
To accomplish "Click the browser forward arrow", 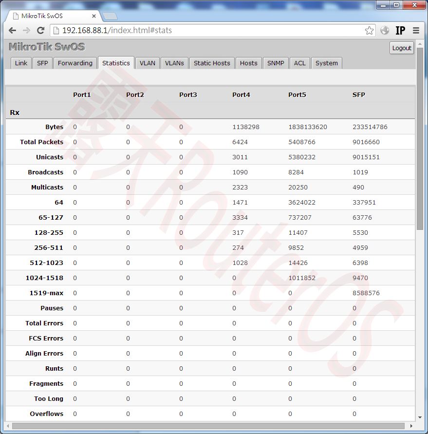I will click(26, 31).
